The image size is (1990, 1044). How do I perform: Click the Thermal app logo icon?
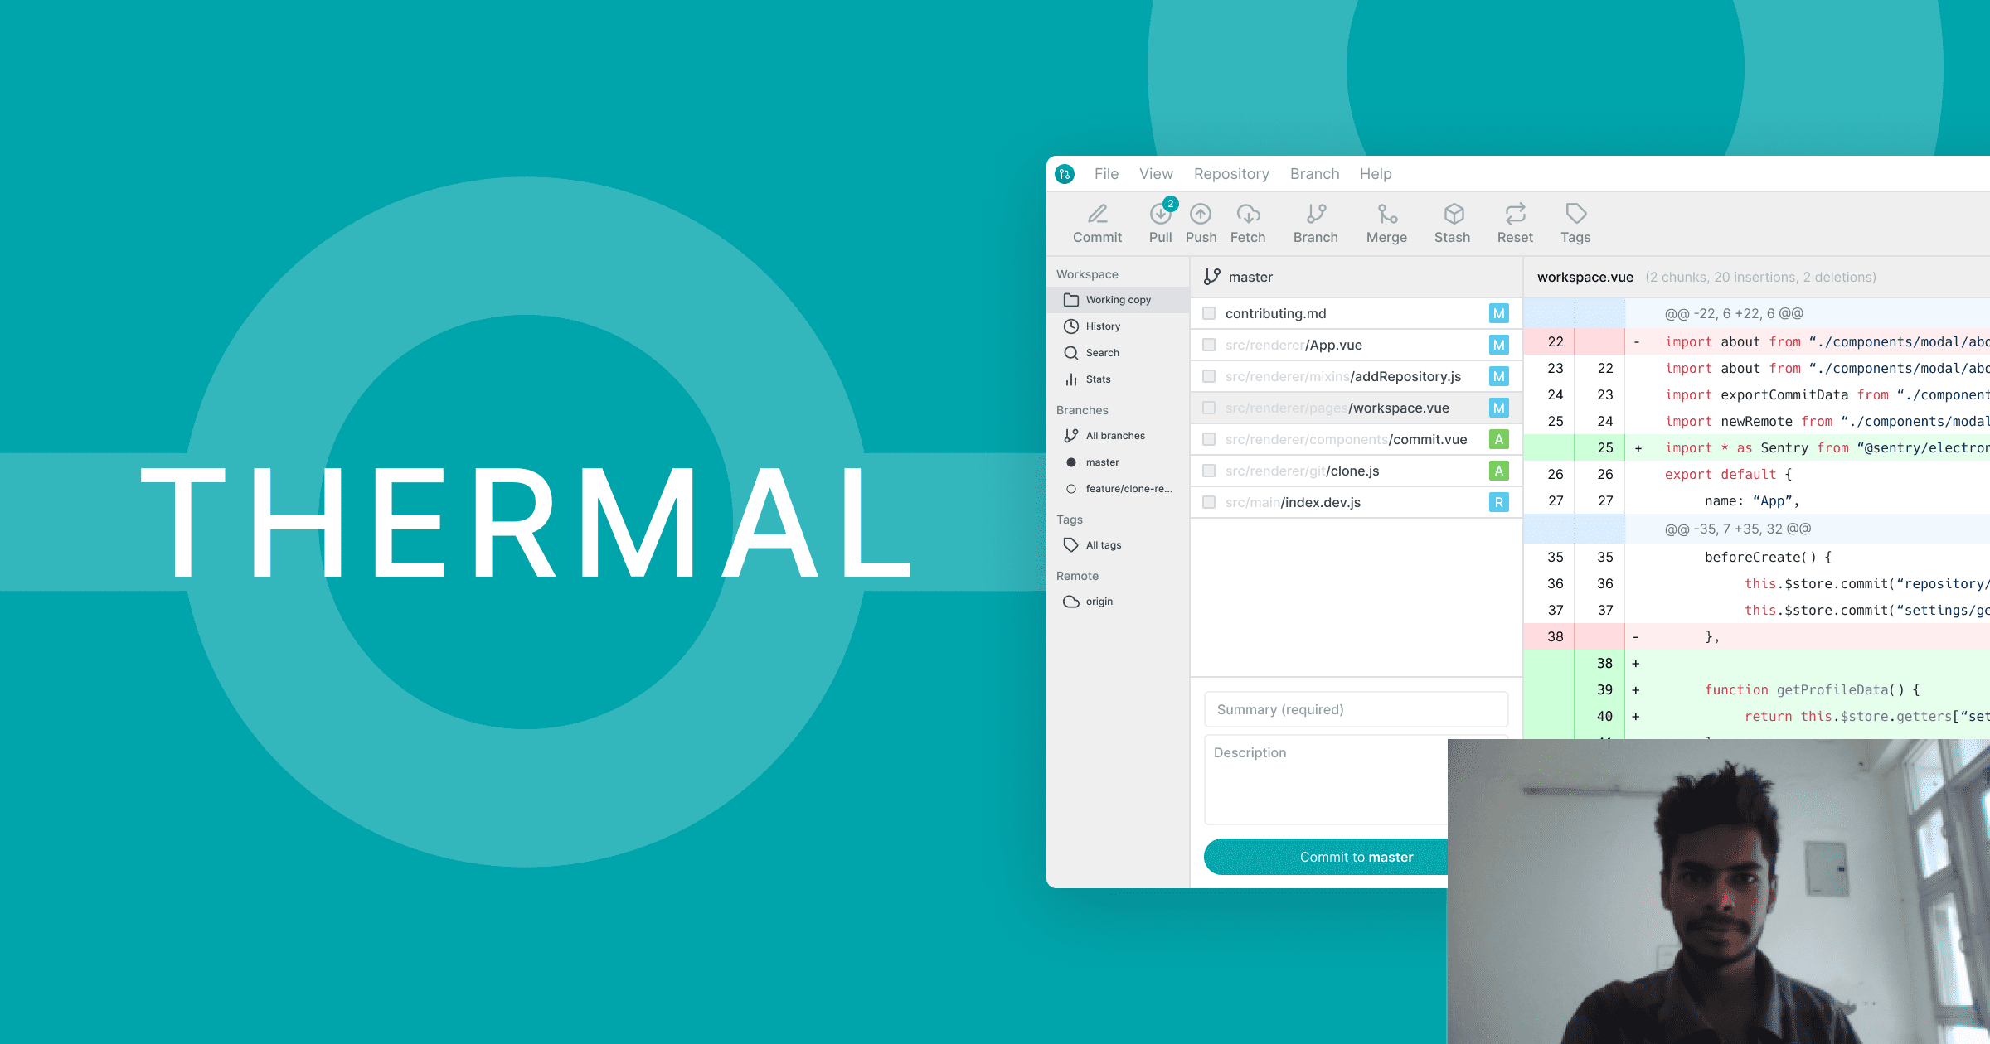(1065, 174)
